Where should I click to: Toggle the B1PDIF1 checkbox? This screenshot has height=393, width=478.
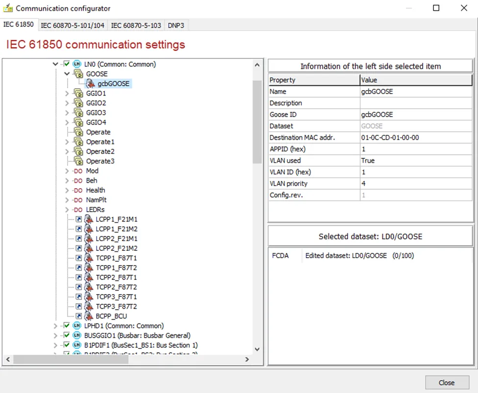67,345
